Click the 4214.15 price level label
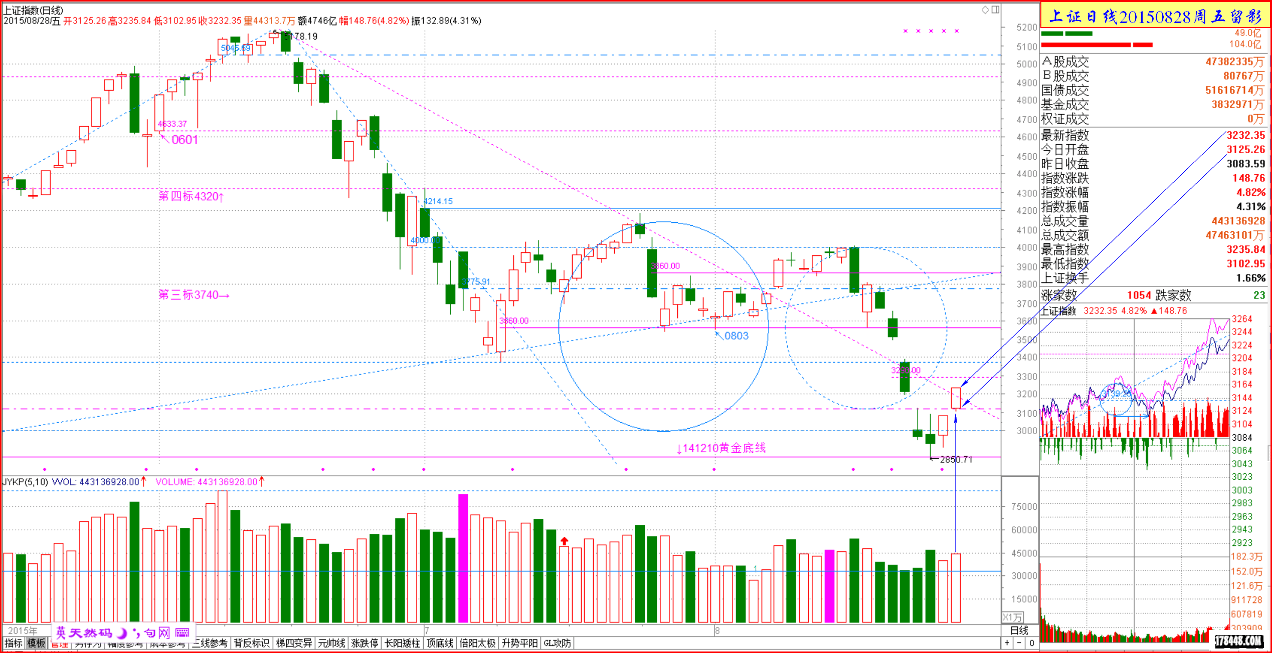Viewport: 1272px width, 653px height. coord(438,201)
